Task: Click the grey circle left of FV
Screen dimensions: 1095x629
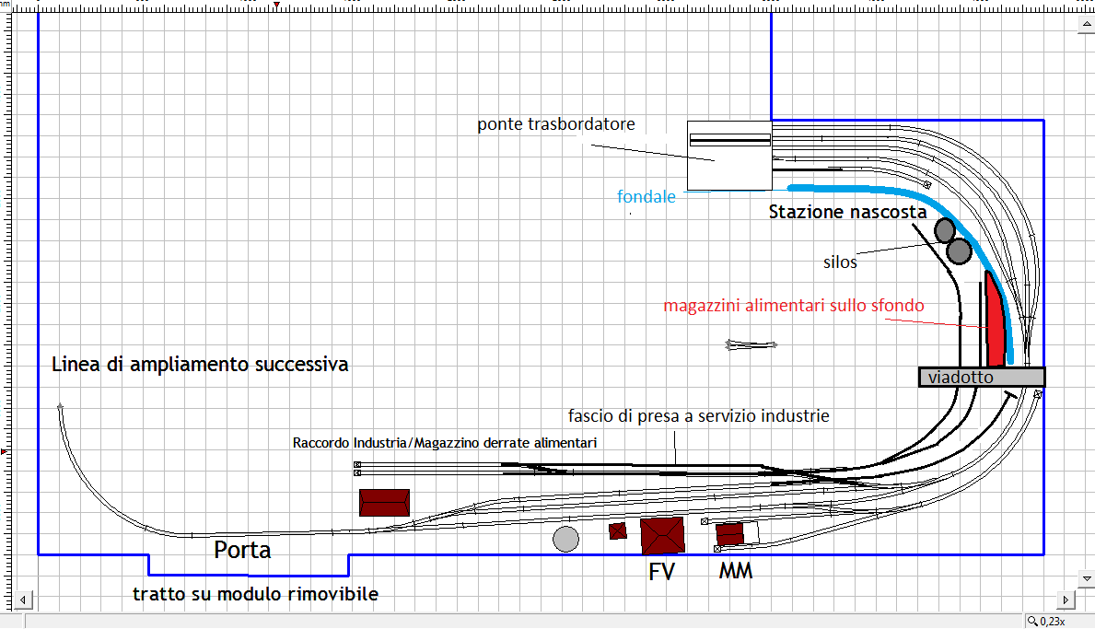Action: coord(565,539)
